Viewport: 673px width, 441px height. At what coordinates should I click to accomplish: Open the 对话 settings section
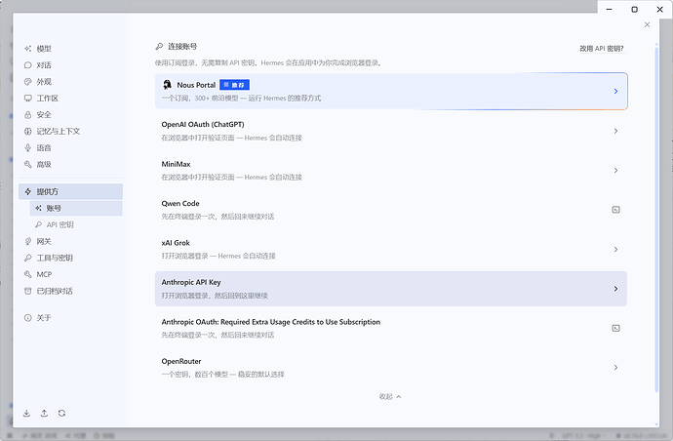71,65
